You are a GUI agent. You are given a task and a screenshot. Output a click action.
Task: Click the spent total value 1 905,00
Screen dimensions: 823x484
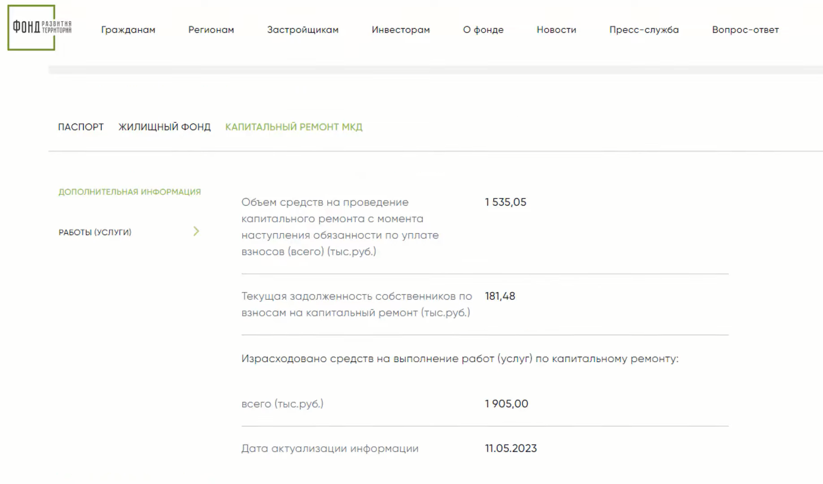[506, 403]
